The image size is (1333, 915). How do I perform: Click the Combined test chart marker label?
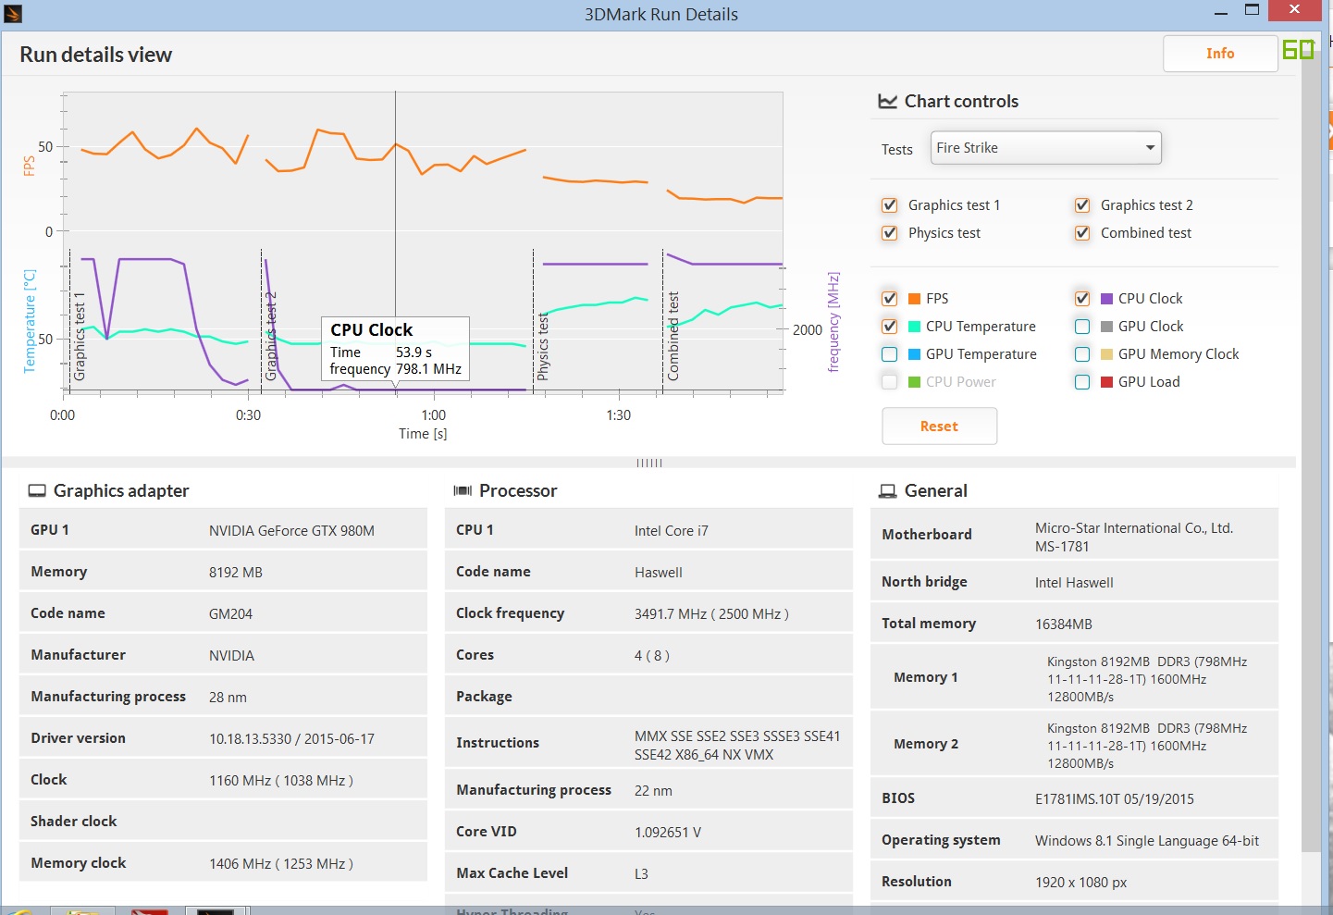[673, 337]
